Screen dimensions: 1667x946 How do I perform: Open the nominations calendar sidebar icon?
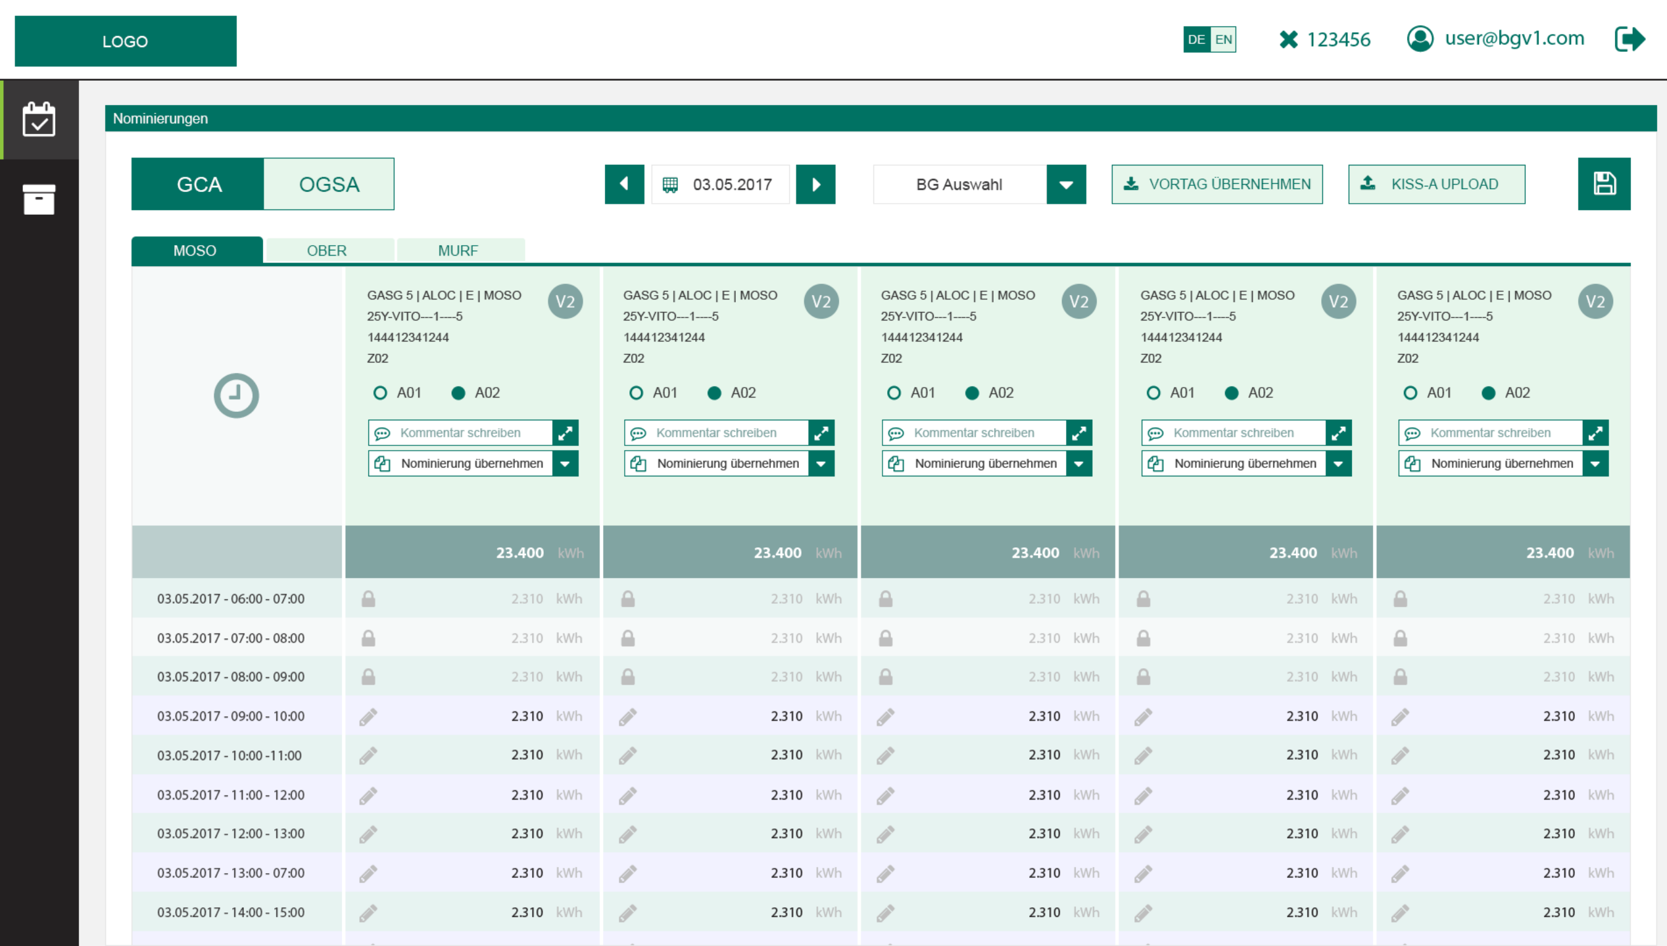click(x=39, y=120)
